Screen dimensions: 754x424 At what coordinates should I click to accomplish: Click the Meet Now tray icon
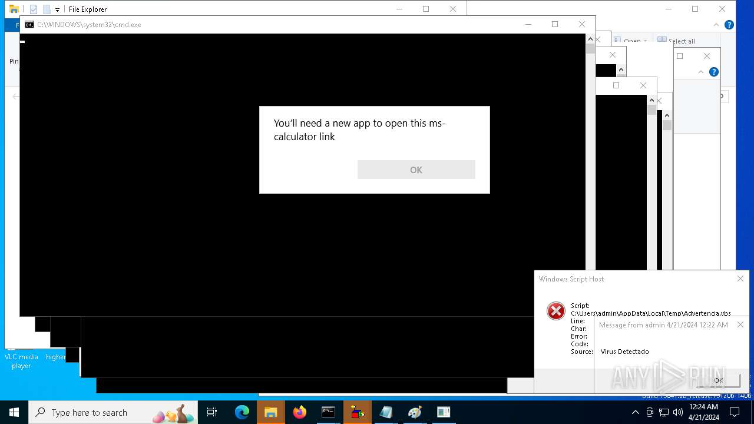point(650,412)
